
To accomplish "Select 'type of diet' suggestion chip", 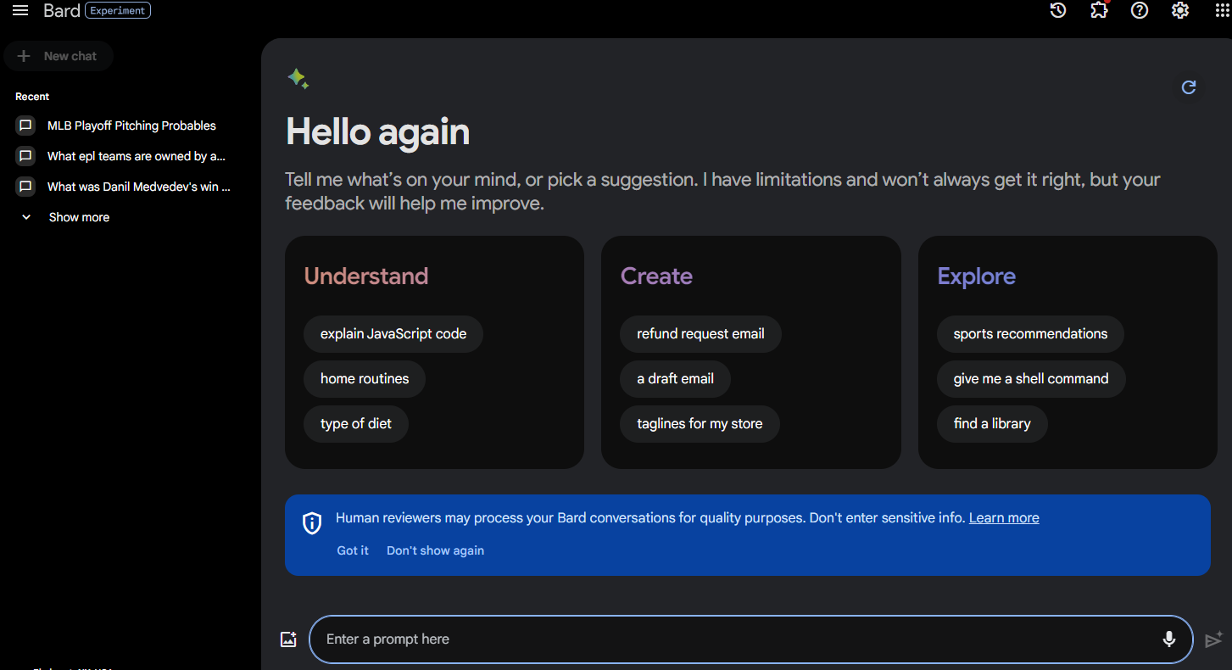I will point(356,424).
